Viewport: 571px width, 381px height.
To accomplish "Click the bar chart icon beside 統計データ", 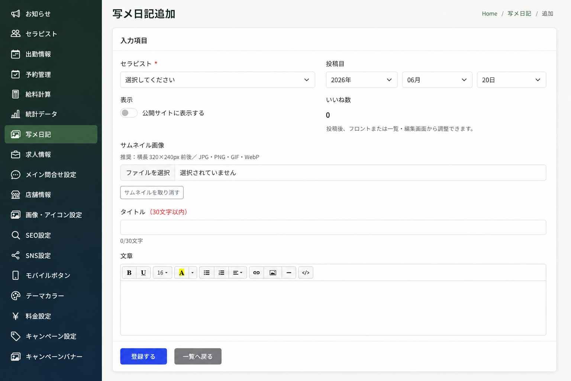I will [16, 114].
